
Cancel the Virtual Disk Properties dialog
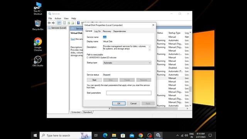pyautogui.click(x=133, y=103)
